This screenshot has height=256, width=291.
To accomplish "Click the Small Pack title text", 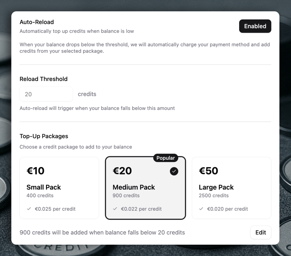I will [44, 187].
